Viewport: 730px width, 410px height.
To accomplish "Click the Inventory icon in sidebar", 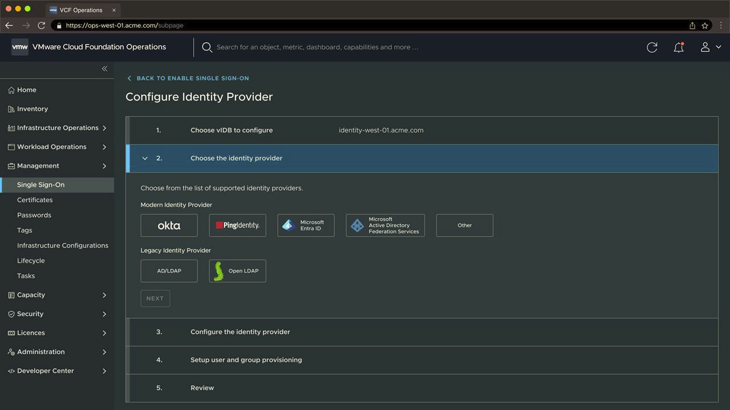I will tap(11, 109).
